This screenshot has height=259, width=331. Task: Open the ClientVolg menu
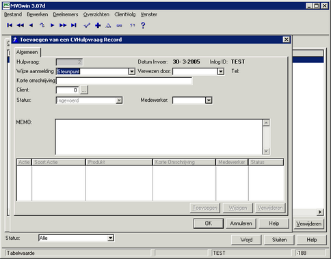125,14
